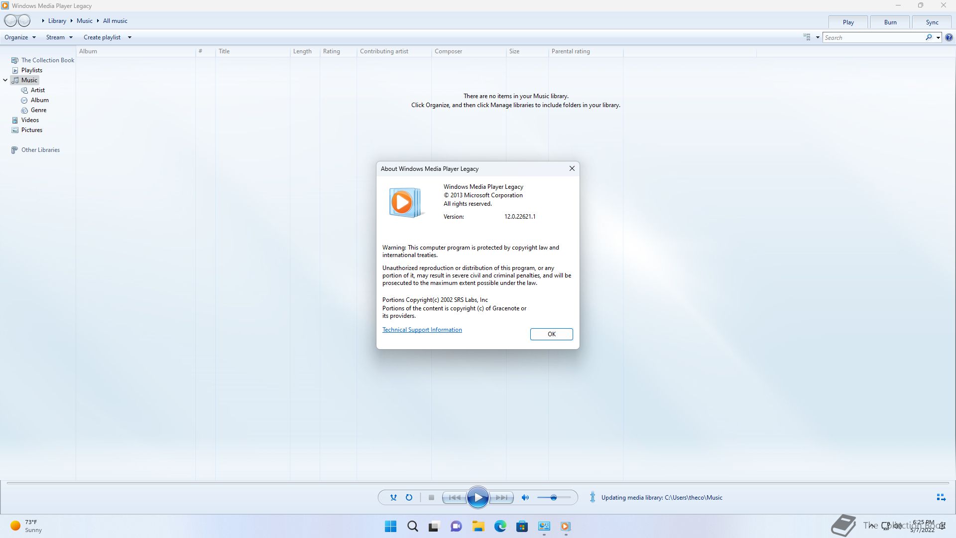
Task: Mute the volume speaker icon
Action: (x=525, y=497)
